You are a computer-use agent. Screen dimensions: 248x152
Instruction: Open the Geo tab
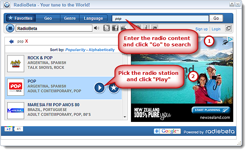click(x=48, y=18)
